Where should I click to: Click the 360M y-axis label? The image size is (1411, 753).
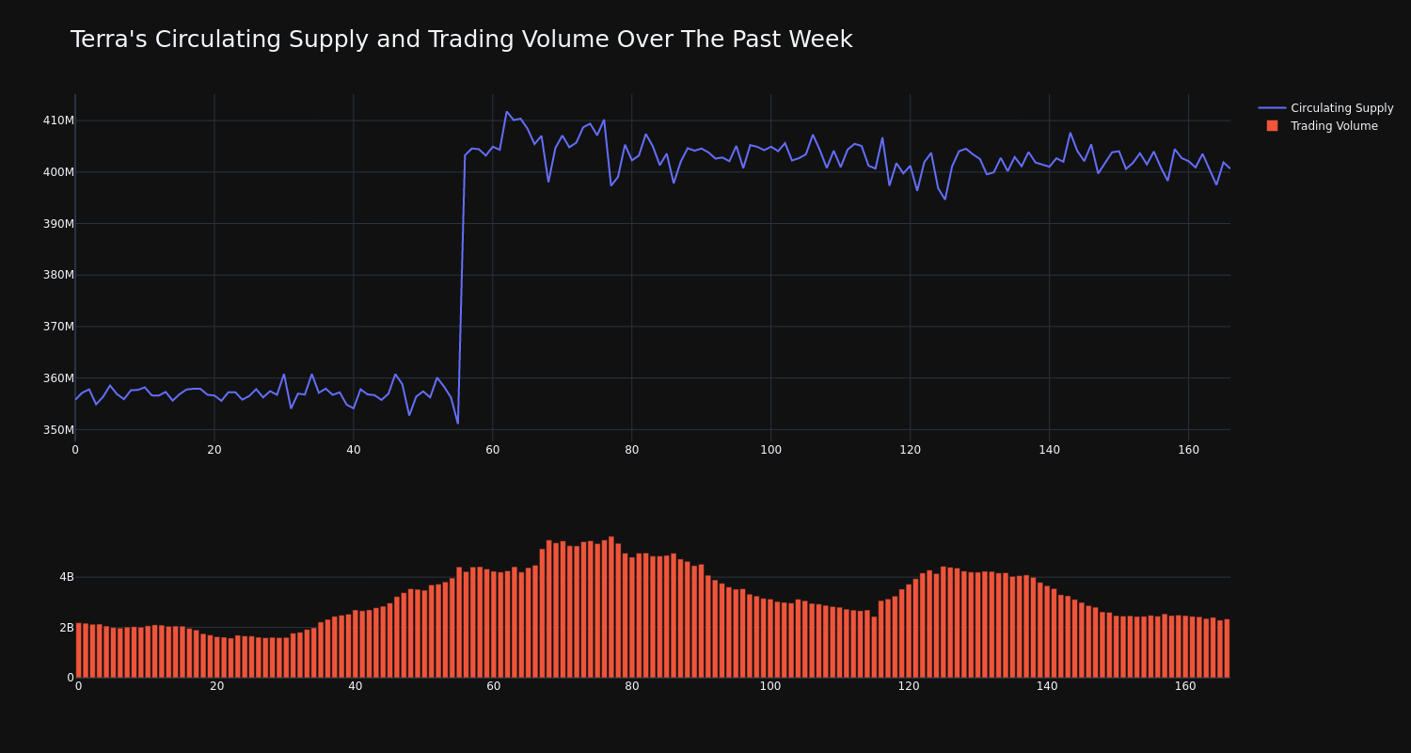pyautogui.click(x=57, y=378)
